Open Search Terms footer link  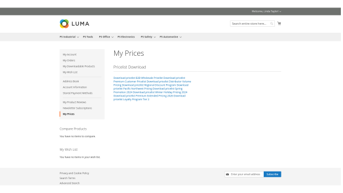pos(68,179)
